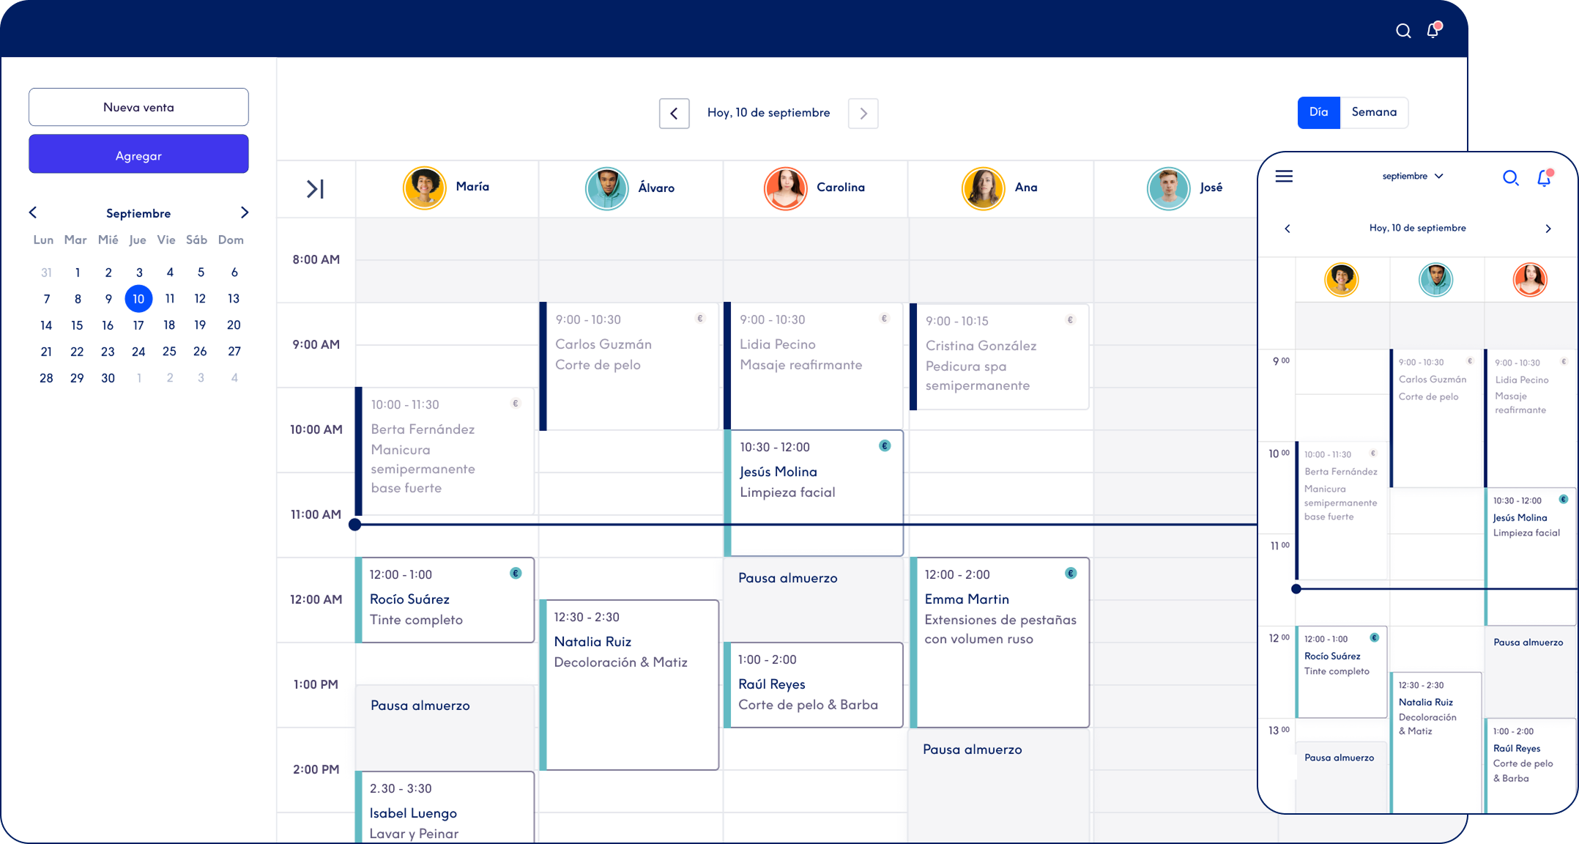Screen dimensions: 1579x844
Task: Click the collapse staff columns arrow icon
Action: tap(315, 189)
